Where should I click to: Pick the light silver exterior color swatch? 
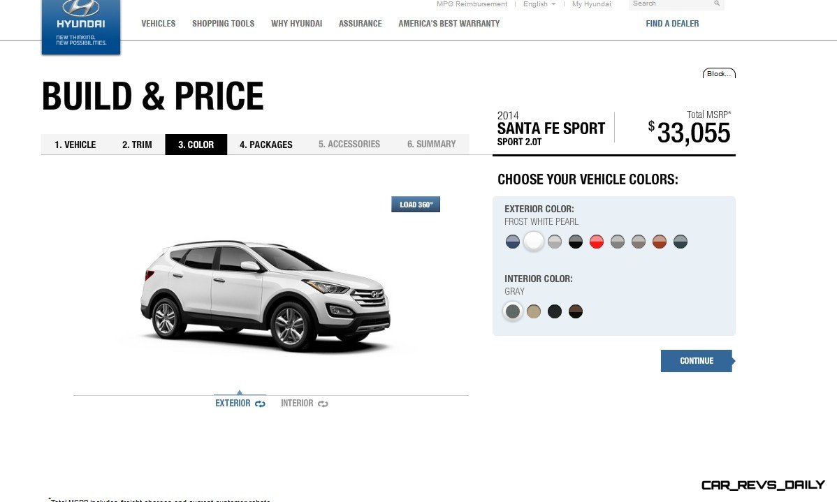555,242
